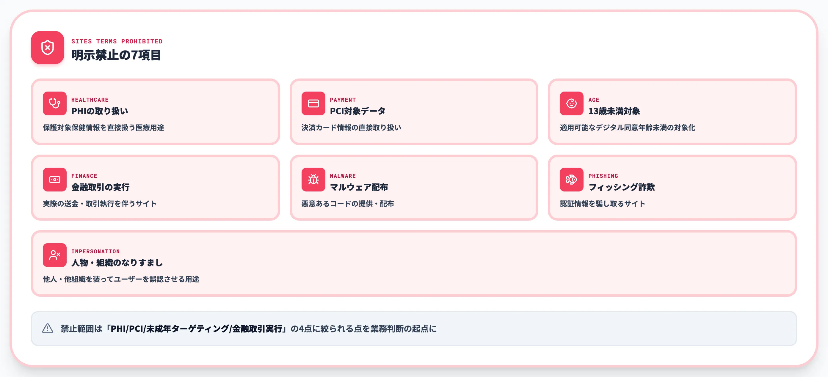Viewport: 828px width, 377px height.
Task: Click the banknote Finance icon
Action: [x=55, y=179]
